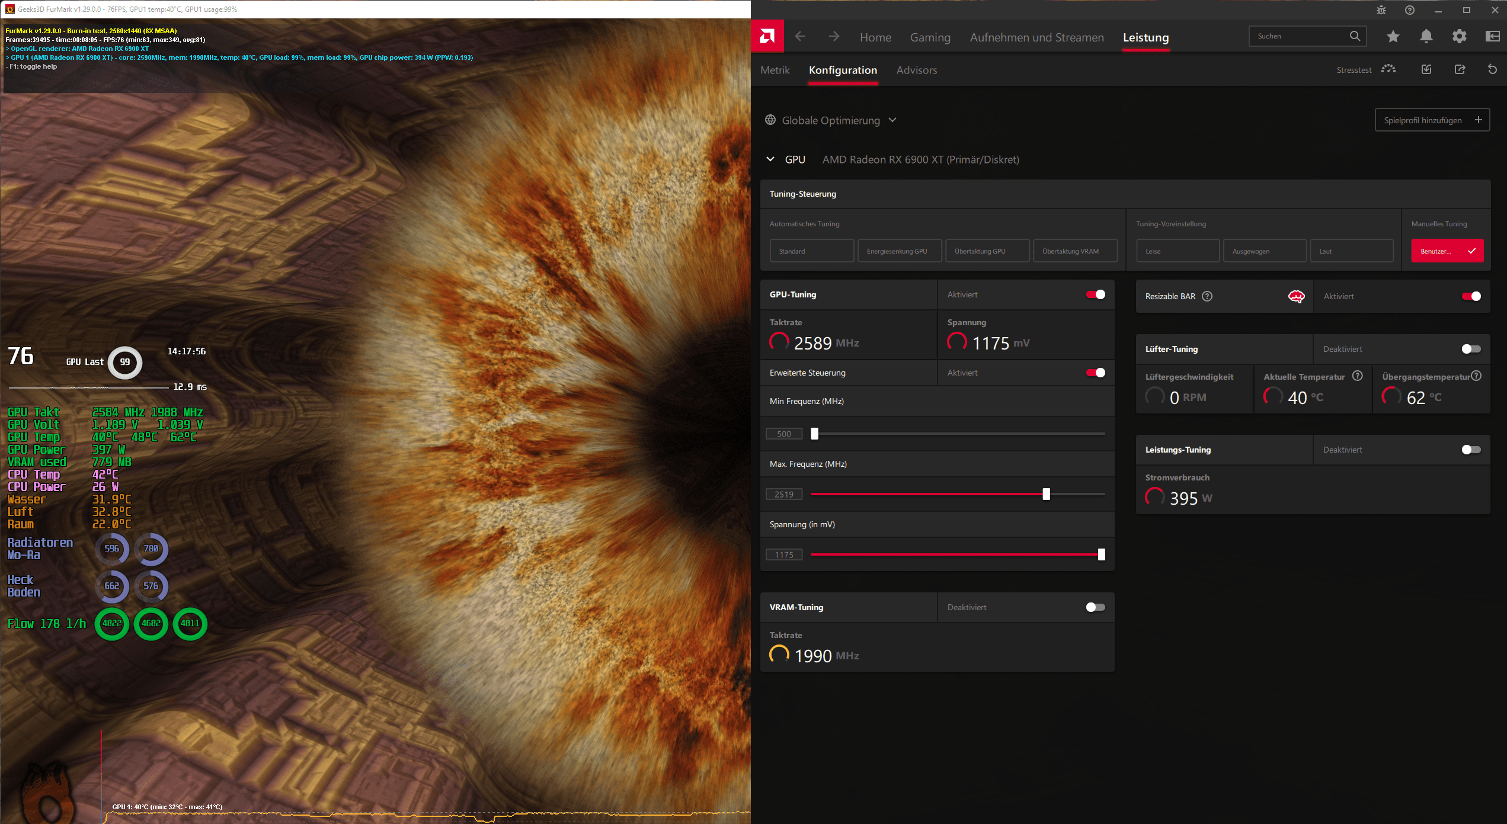Select Leise tuning preset
The height and width of the screenshot is (824, 1507).
[x=1178, y=251]
